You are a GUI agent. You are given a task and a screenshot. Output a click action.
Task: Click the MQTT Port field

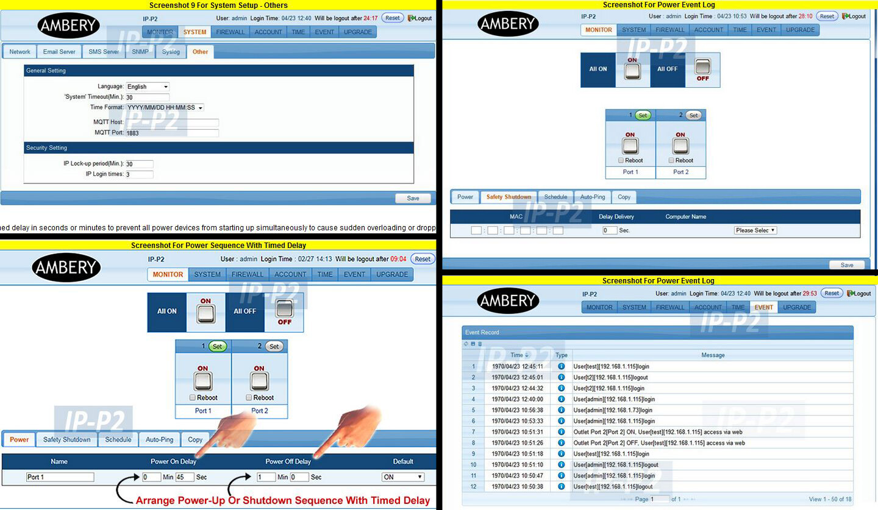172,133
